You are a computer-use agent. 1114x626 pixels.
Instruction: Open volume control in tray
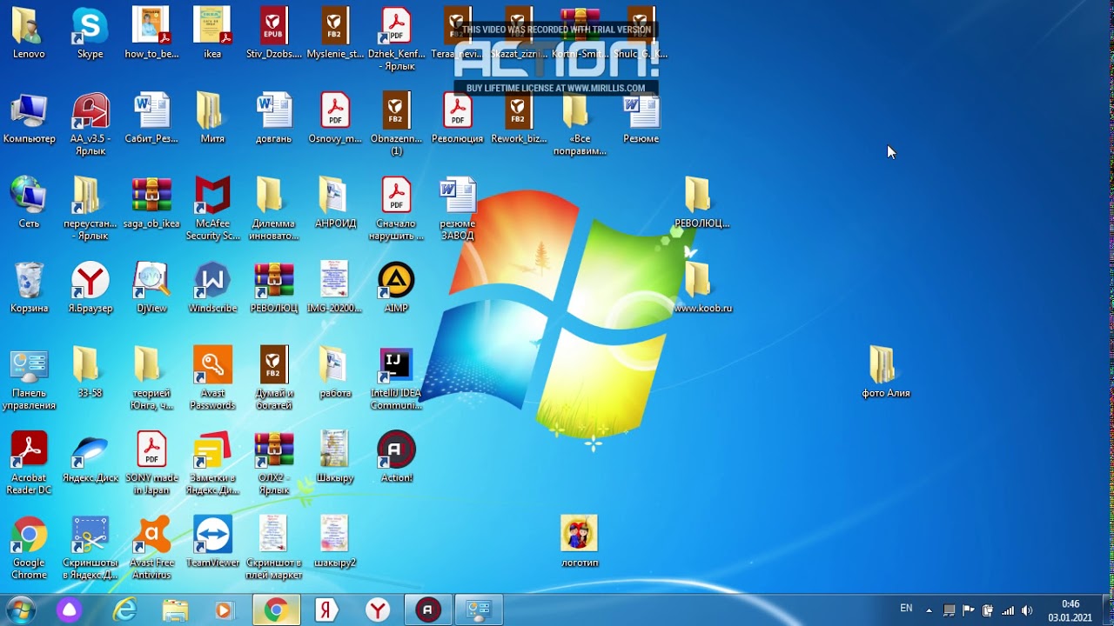click(x=1027, y=610)
